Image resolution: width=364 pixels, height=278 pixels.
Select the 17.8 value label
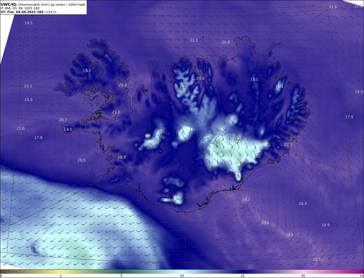[38, 138]
